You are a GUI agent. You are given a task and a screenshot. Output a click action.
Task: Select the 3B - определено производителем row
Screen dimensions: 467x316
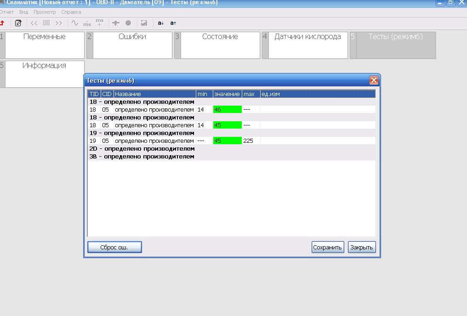tap(231, 156)
